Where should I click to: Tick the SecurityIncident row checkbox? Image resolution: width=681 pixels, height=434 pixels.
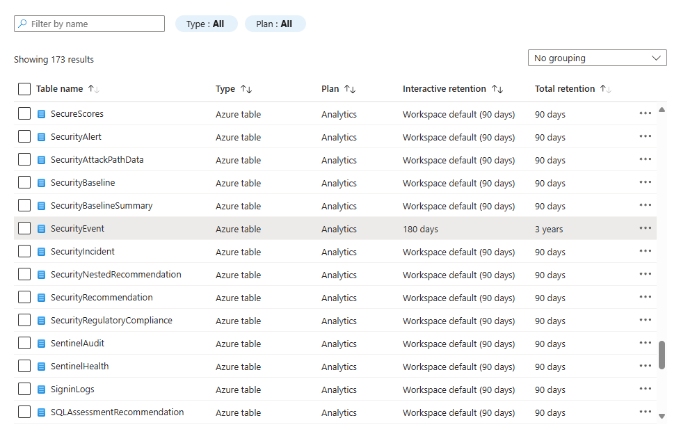pyautogui.click(x=24, y=252)
